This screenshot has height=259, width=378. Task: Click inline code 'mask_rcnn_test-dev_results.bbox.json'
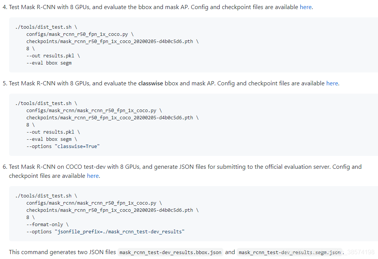(170, 253)
